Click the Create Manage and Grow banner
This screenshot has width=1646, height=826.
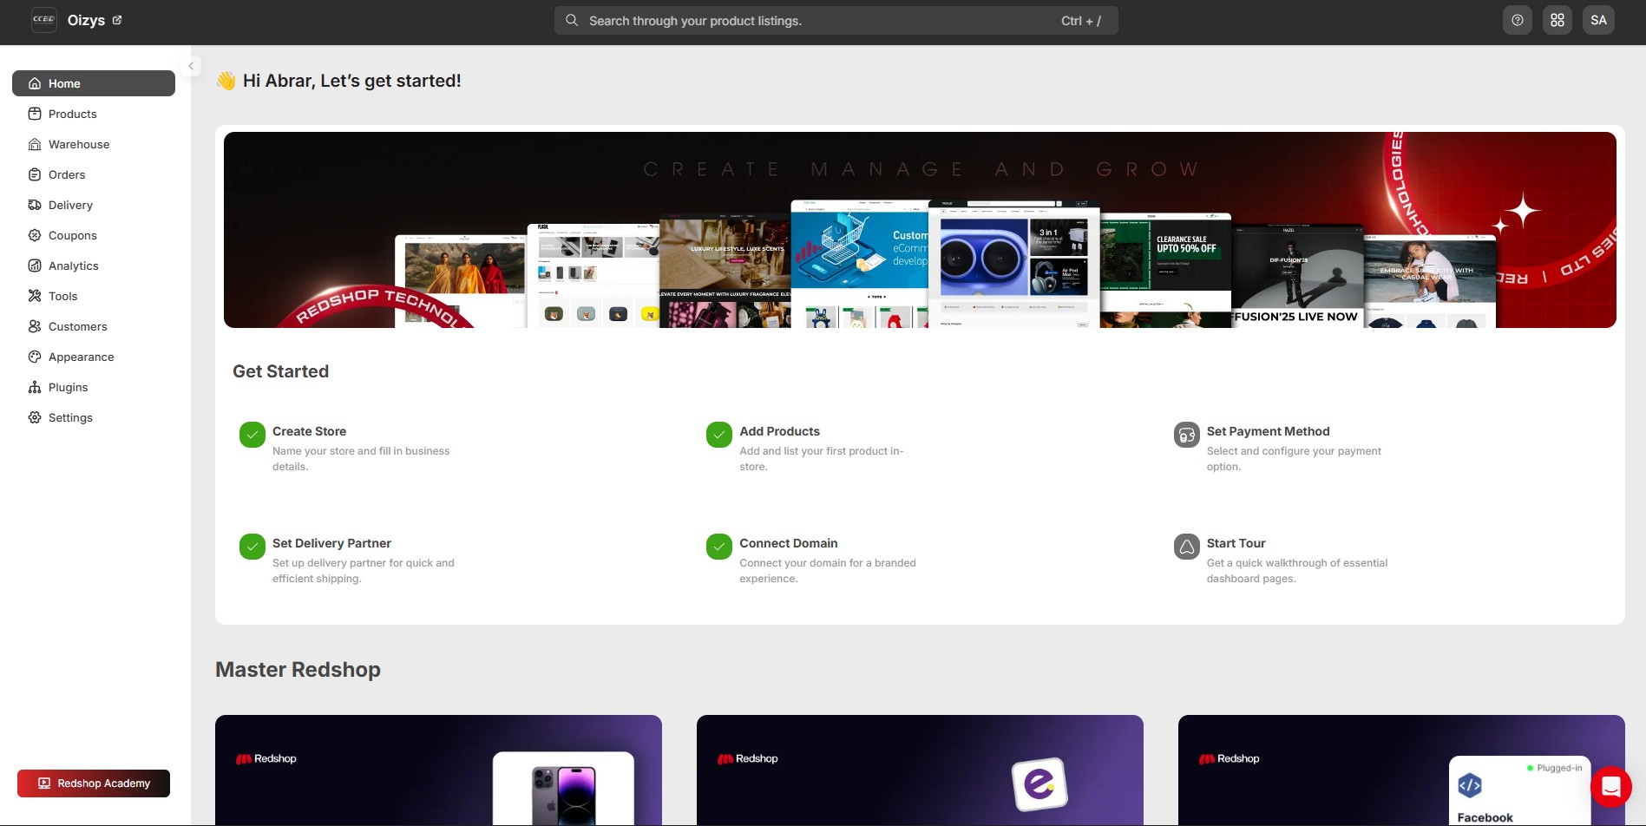point(920,230)
